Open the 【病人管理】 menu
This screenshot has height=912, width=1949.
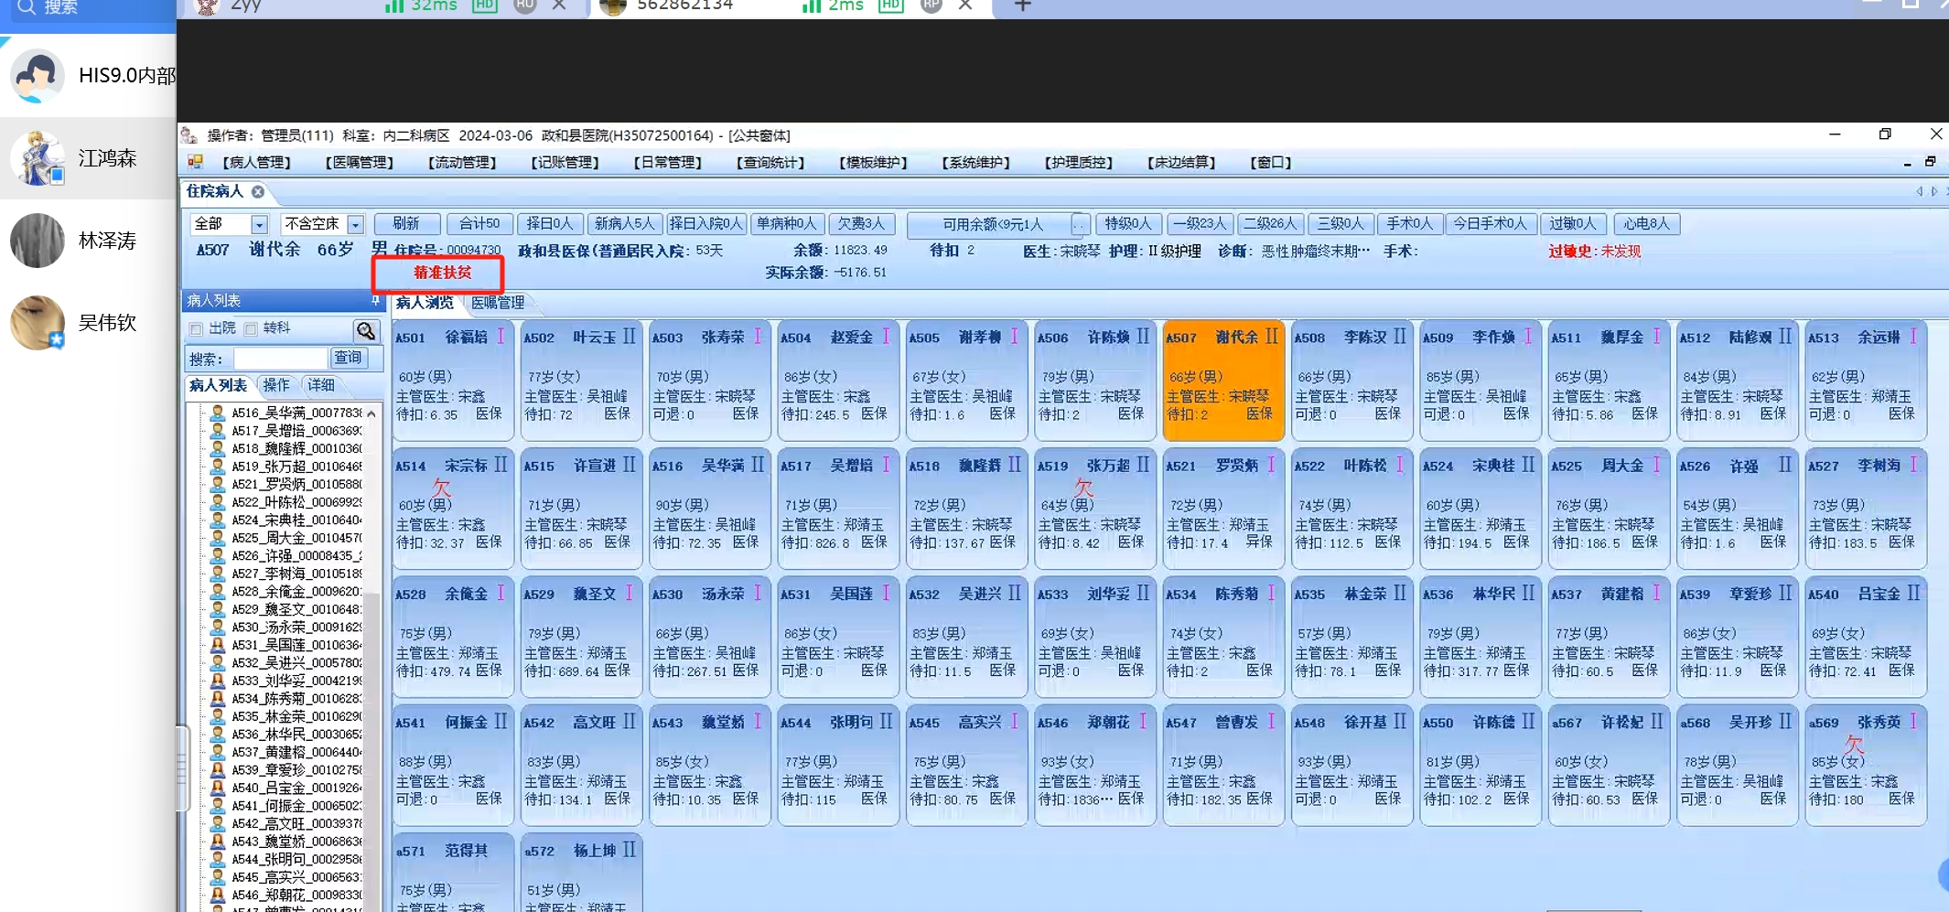(x=256, y=163)
